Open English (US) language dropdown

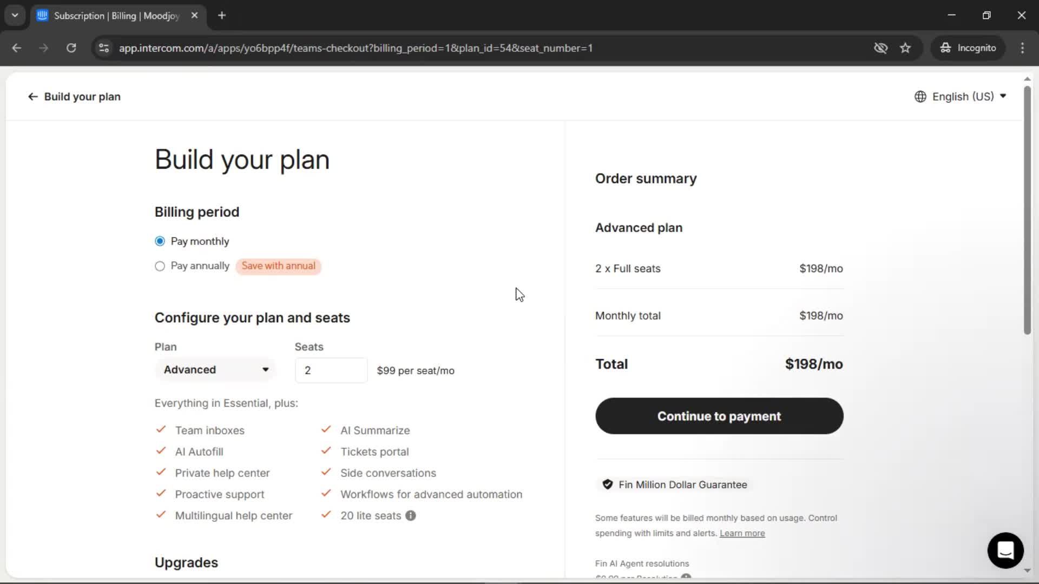[x=961, y=97]
